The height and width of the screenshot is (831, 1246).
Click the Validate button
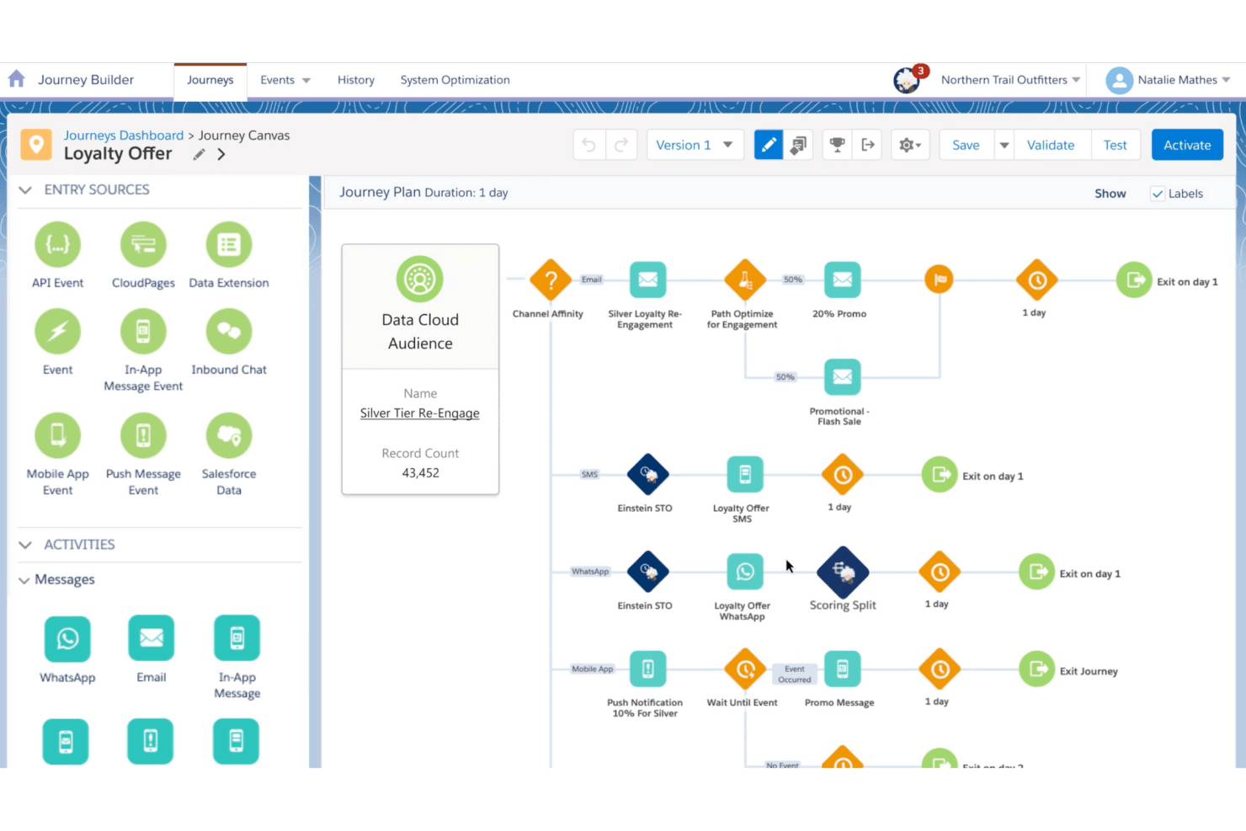[x=1051, y=145]
